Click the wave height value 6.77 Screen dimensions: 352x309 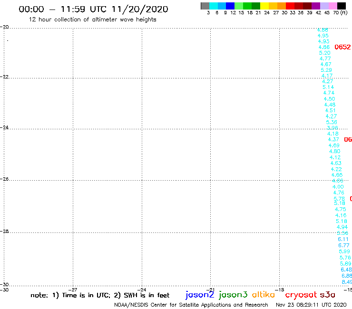344,245
